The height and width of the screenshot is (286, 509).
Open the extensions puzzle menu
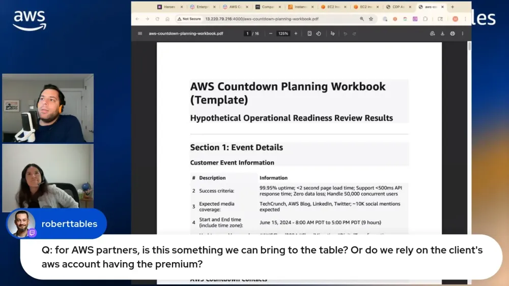pyautogui.click(x=425, y=19)
